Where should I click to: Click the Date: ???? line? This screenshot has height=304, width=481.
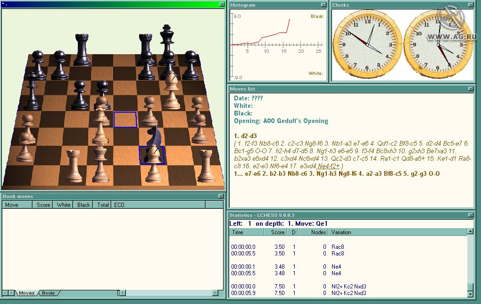pos(248,98)
